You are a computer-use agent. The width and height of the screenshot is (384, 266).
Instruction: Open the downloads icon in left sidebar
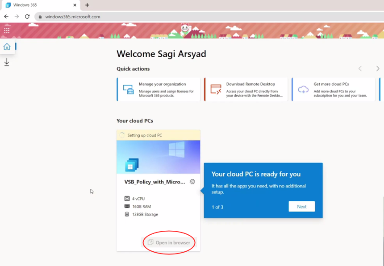(7, 62)
